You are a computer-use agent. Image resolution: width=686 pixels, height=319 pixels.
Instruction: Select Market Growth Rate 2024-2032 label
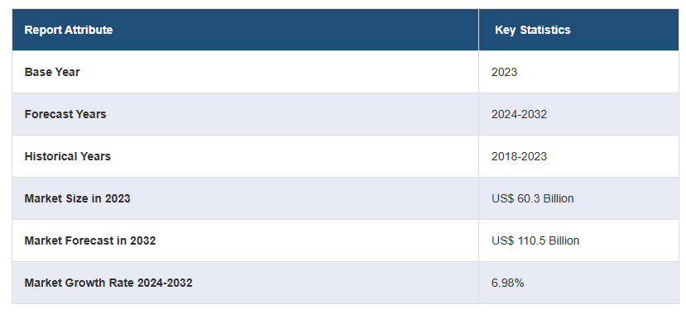click(108, 283)
